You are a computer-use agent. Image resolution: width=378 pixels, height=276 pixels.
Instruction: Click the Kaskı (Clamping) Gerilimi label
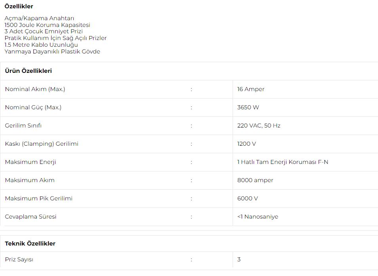(42, 144)
